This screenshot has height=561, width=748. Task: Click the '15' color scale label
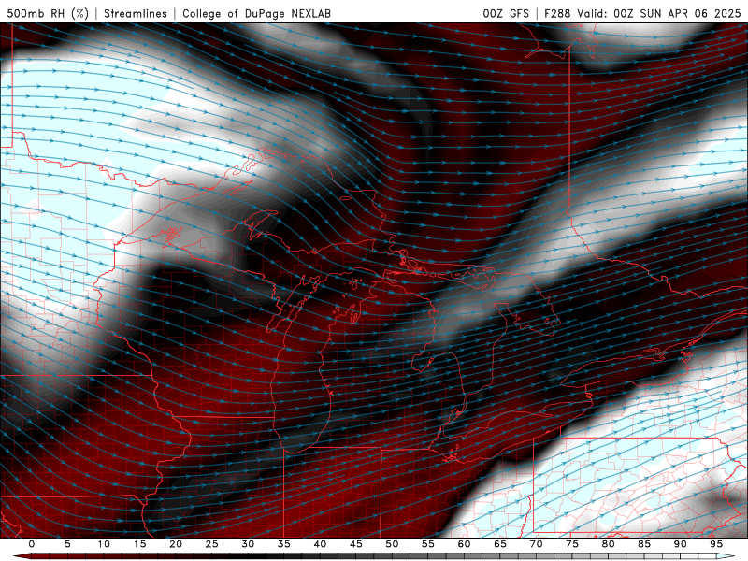[139, 544]
